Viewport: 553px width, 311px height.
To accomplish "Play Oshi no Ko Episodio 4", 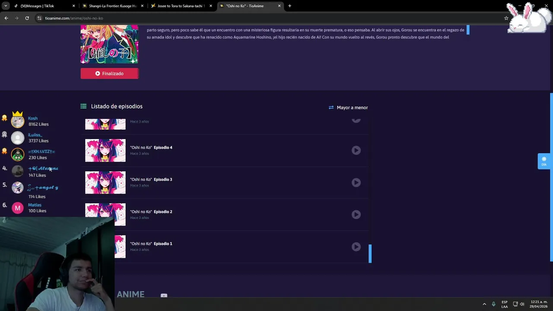I will click(x=356, y=150).
